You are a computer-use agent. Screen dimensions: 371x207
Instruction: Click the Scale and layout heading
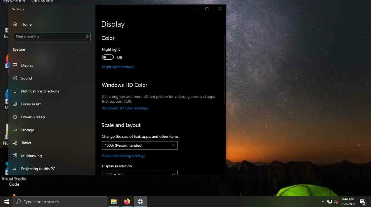point(121,125)
